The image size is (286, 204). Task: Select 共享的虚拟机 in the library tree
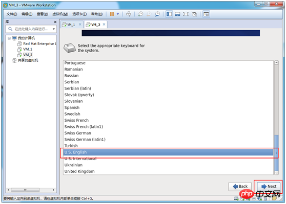(x=28, y=60)
